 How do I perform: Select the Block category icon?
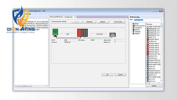[134, 24]
